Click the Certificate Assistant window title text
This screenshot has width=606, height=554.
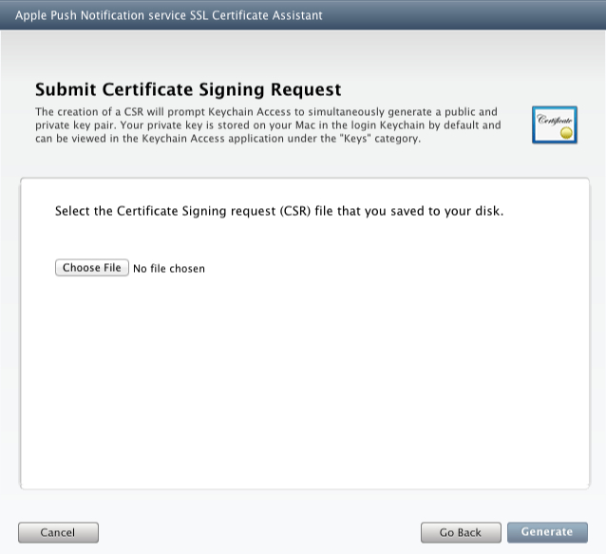[169, 15]
